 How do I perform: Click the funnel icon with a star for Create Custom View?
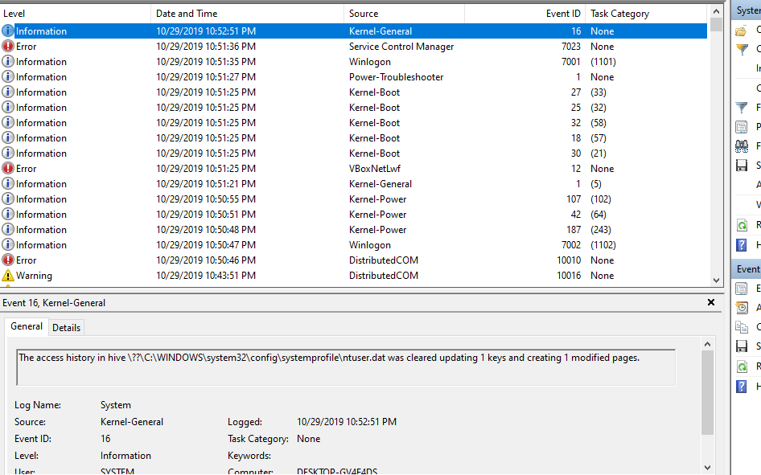click(x=742, y=49)
